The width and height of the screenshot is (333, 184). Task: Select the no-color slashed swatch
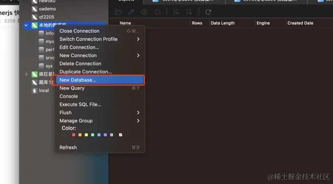[120, 135]
